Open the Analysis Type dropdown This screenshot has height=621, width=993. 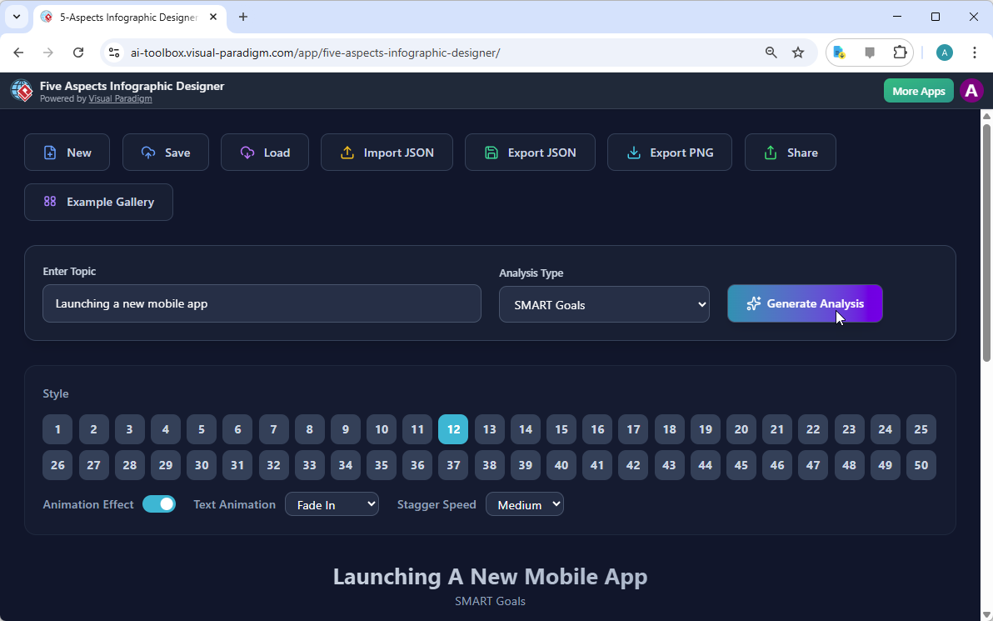[604, 304]
